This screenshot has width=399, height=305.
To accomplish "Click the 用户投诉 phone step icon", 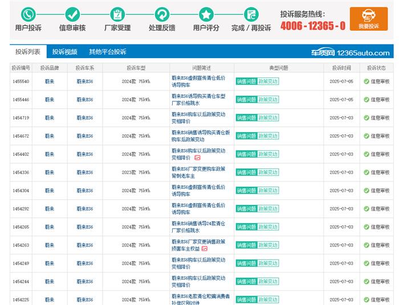I will coord(28,14).
